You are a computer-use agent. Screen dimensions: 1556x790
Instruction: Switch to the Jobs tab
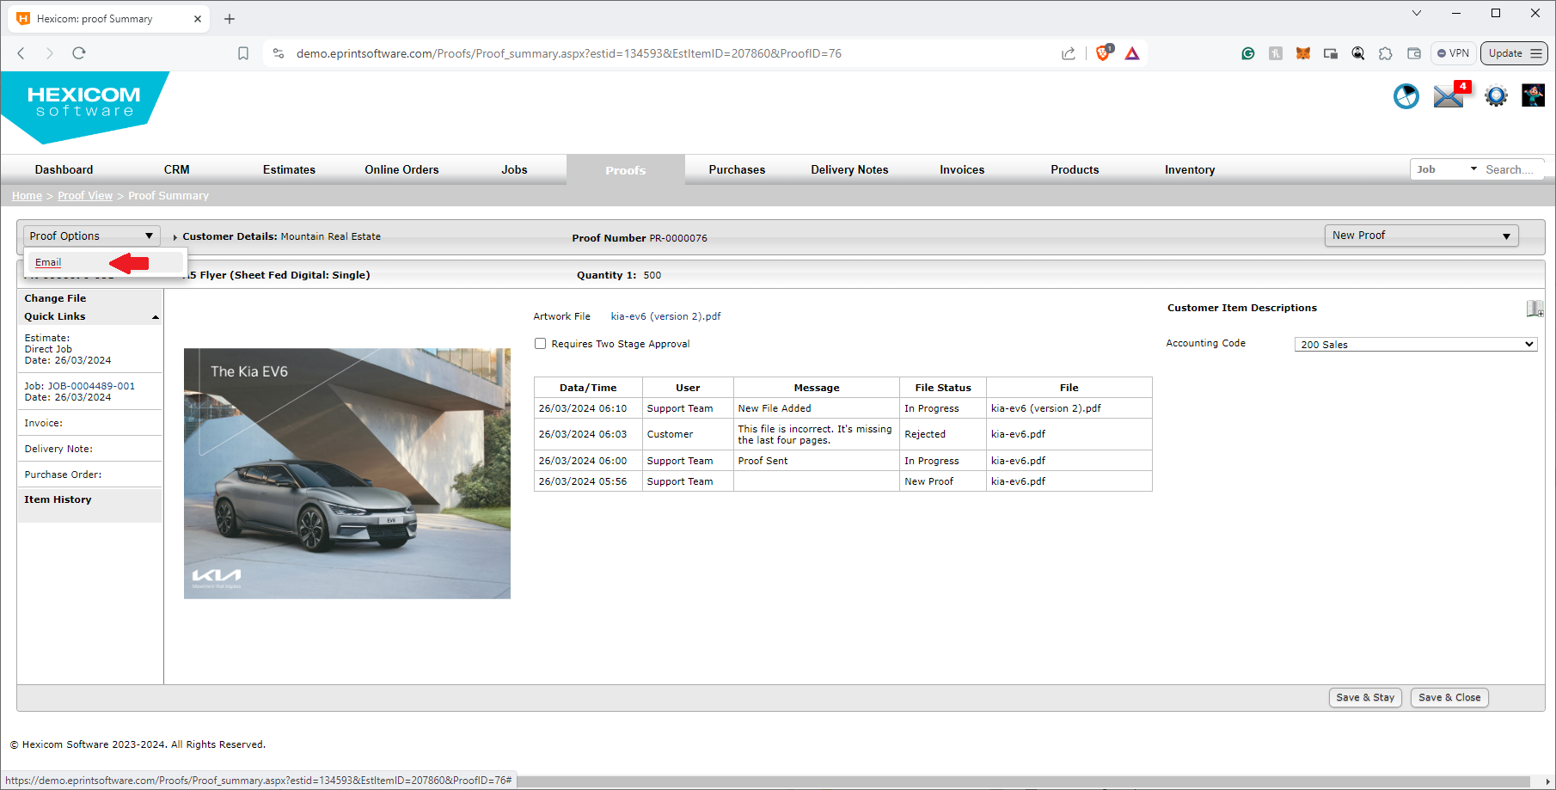click(x=515, y=170)
